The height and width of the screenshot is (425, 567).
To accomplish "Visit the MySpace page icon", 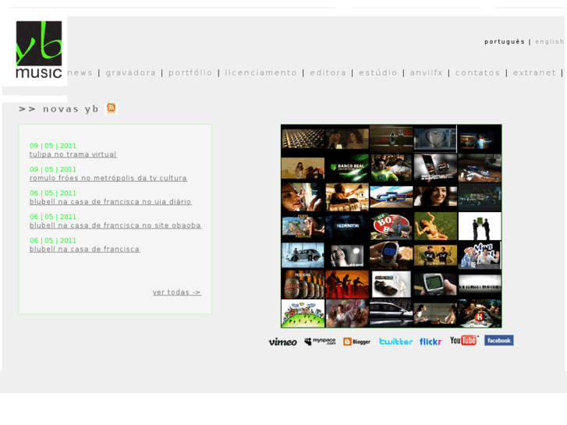I will pos(320,342).
